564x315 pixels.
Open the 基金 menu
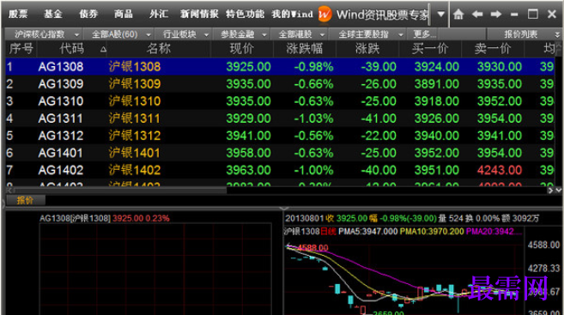53,14
